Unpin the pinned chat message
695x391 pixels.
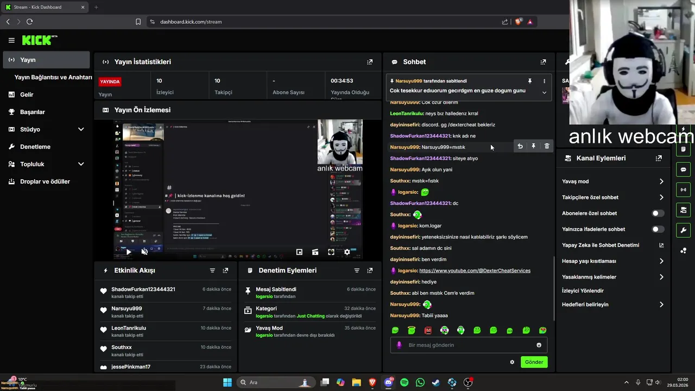click(530, 81)
